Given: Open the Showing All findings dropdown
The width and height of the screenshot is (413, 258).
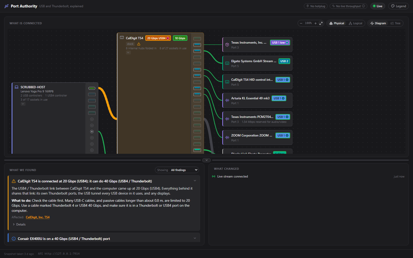Looking at the screenshot, I should click(x=177, y=170).
